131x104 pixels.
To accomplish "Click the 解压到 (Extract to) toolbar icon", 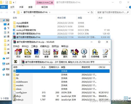I will coord(28,53).
